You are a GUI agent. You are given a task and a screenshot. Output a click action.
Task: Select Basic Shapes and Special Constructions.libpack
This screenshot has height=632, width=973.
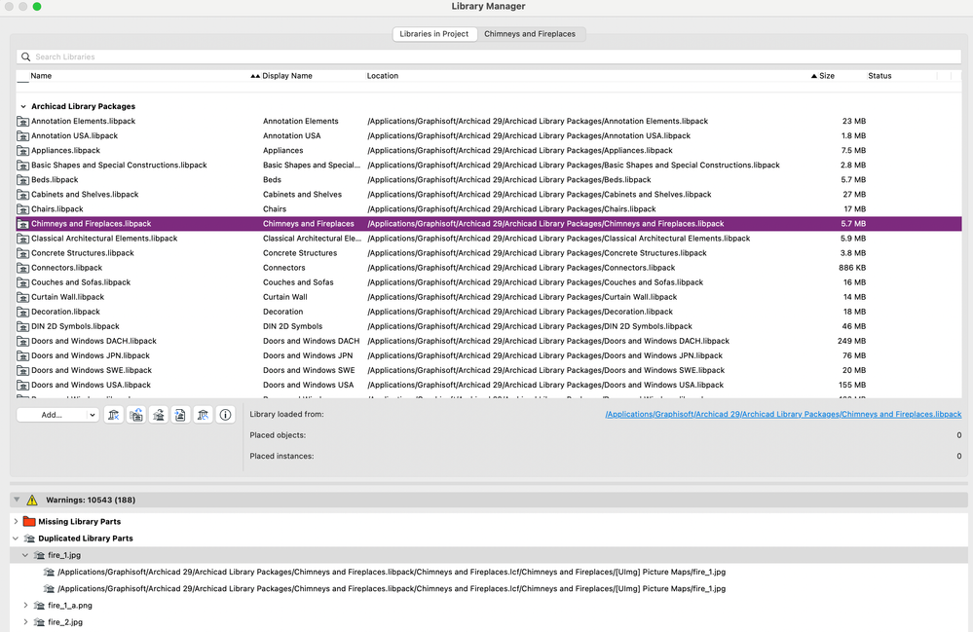[489, 165]
